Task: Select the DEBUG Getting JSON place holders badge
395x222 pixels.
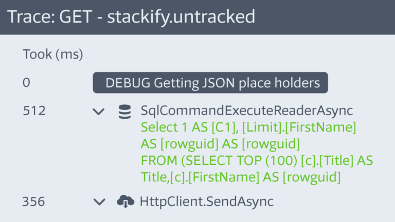Action: pos(210,83)
